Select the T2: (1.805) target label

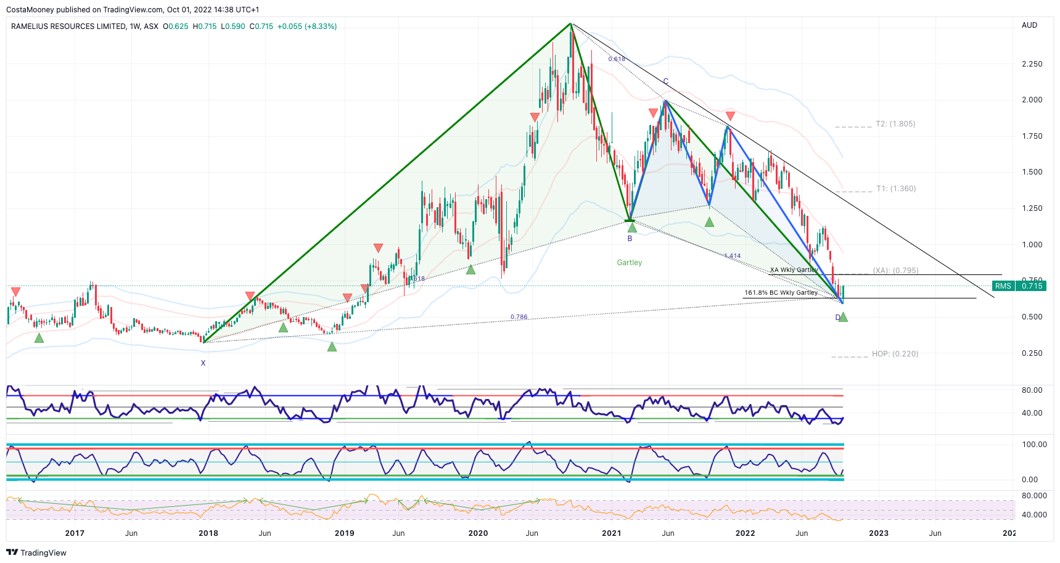tap(895, 124)
